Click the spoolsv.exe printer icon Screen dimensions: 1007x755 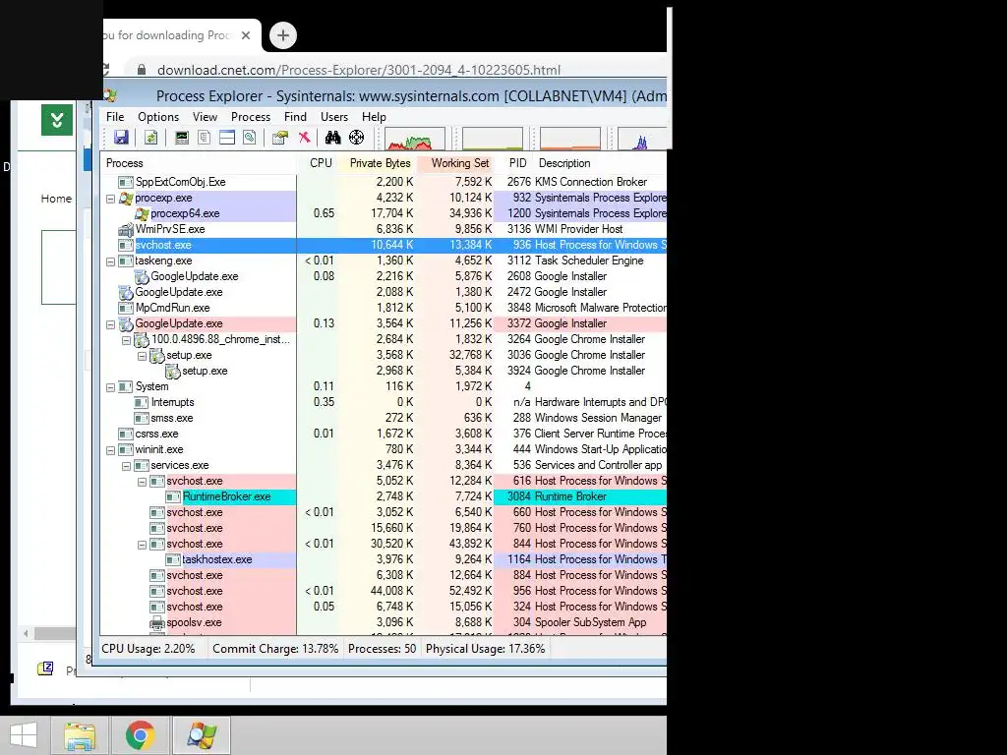tap(157, 622)
